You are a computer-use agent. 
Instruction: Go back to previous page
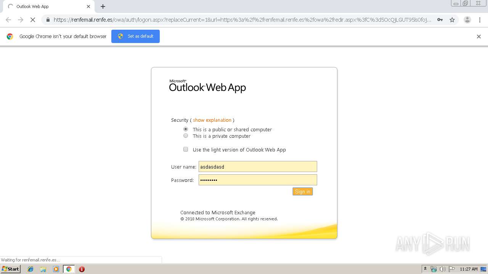[8, 20]
